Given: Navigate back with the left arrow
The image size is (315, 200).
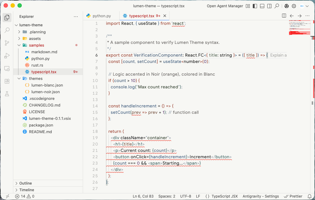Looking at the screenshot, I should click(292, 16).
